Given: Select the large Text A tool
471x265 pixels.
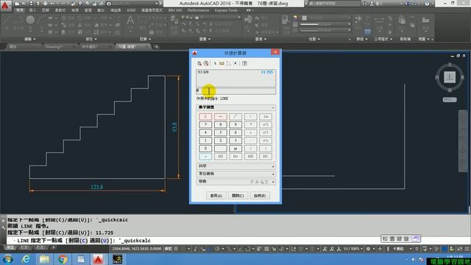Looking at the screenshot, I should pyautogui.click(x=130, y=21).
